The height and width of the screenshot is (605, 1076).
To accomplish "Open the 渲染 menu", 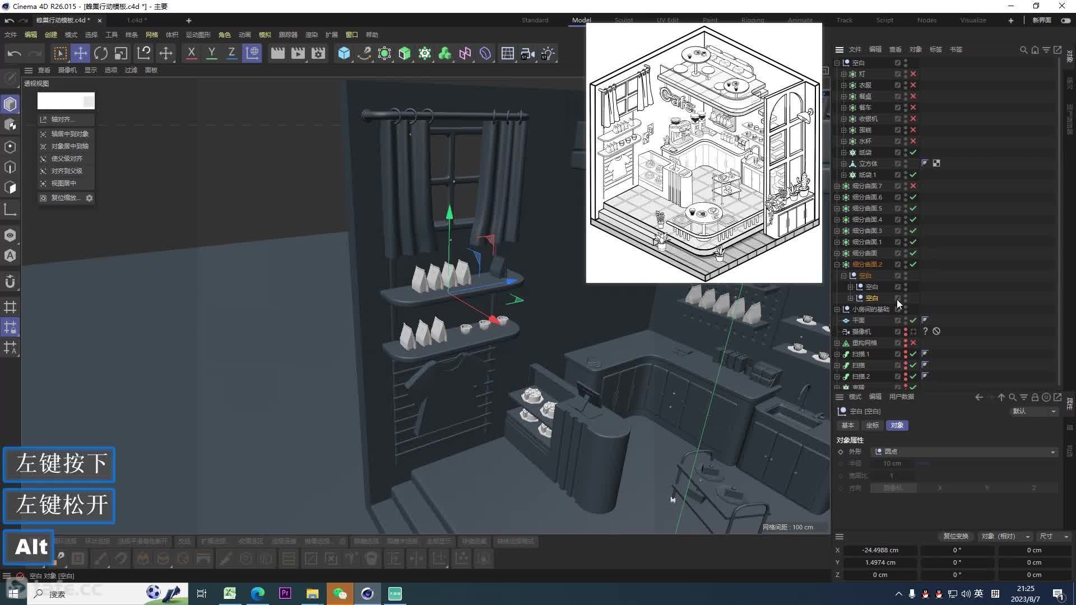I will coord(312,35).
